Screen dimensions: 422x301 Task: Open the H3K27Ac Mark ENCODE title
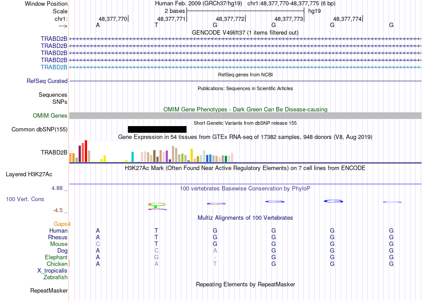[245, 168]
